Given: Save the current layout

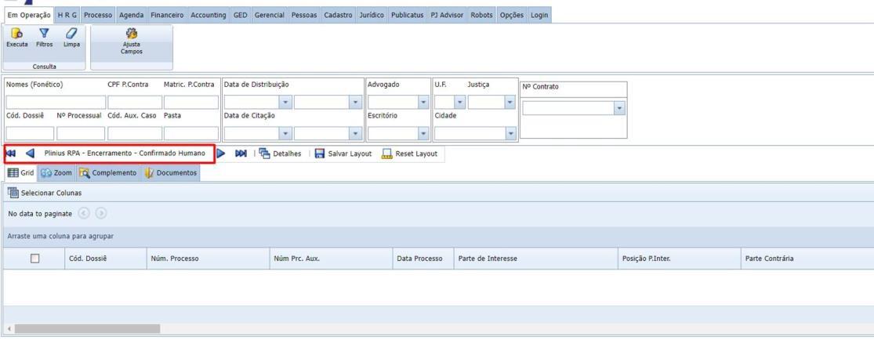Looking at the screenshot, I should click(x=343, y=154).
